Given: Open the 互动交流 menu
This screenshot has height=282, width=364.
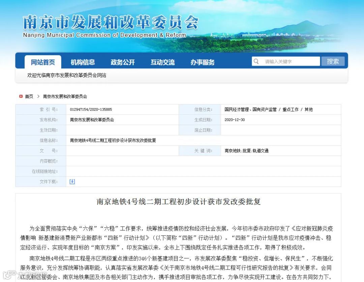Looking at the screenshot, I should pyautogui.click(x=162, y=62).
